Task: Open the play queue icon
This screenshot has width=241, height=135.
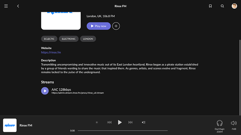Action: tap(144, 122)
